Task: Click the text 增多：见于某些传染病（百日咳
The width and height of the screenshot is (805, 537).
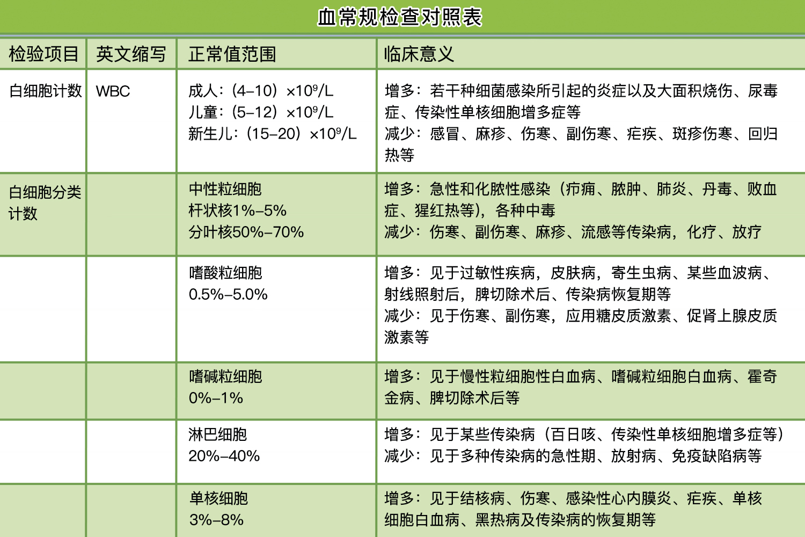Action: (490, 434)
